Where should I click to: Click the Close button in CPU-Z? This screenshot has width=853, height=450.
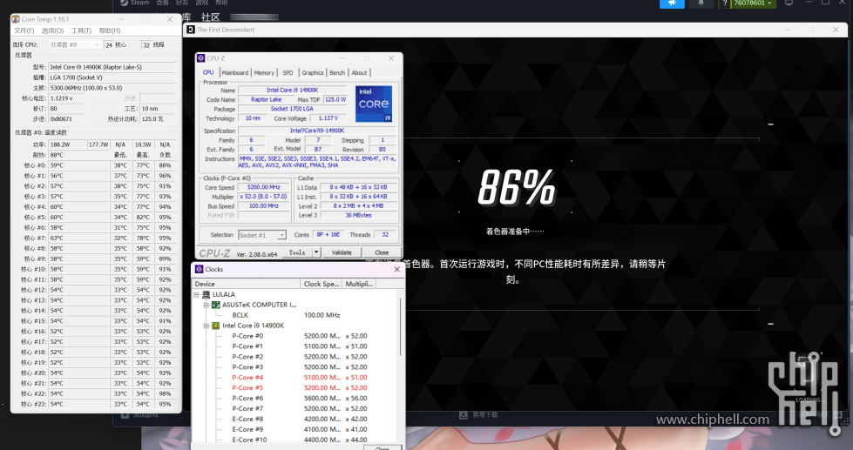coord(382,252)
